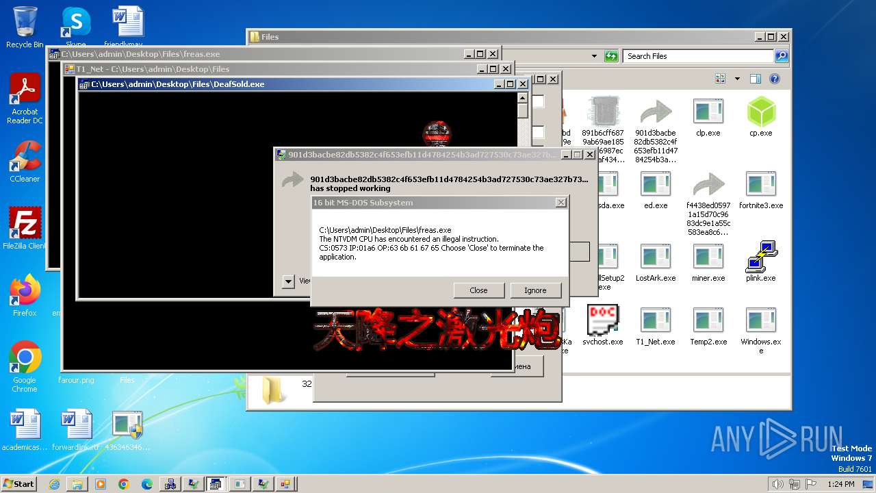Select the green cube cp.exe file

(761, 117)
